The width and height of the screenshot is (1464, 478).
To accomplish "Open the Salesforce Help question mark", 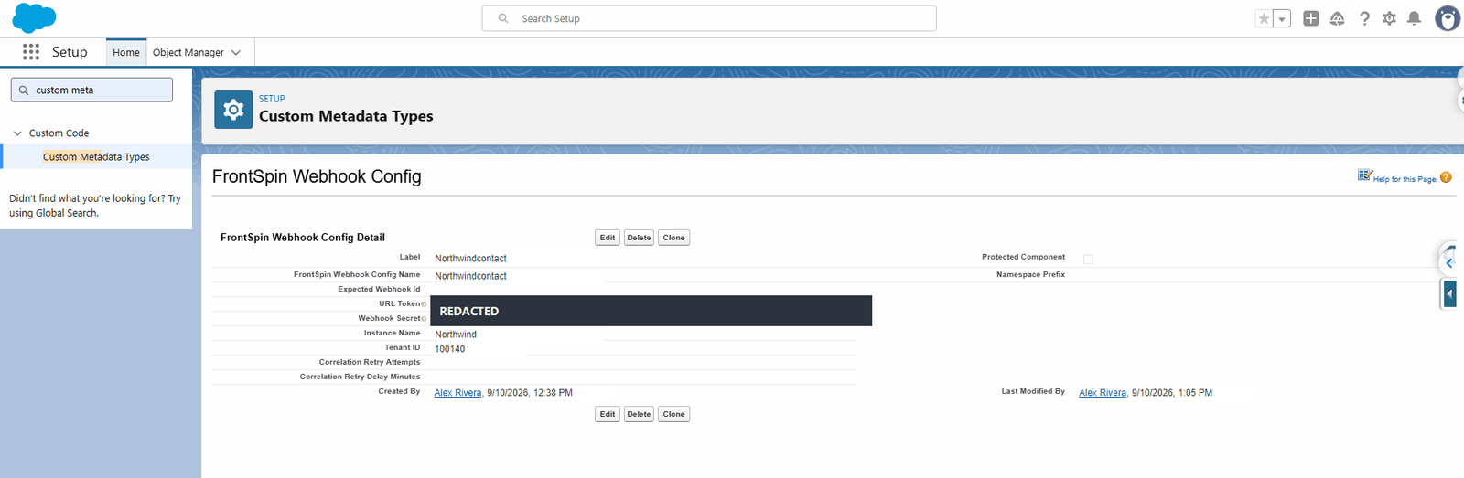I will 1364,18.
